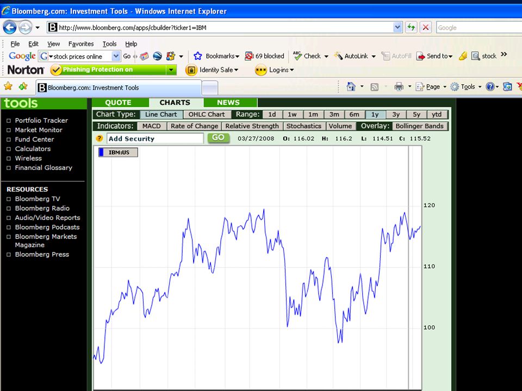This screenshot has height=391, width=522.
Task: Click the Print icon
Action: [x=399, y=87]
